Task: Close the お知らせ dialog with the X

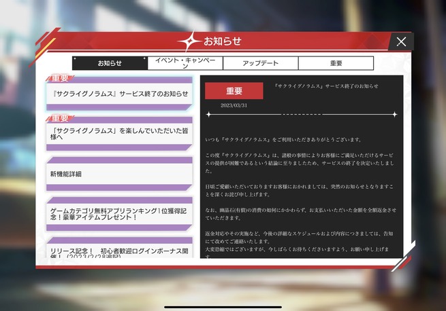Action: point(401,41)
